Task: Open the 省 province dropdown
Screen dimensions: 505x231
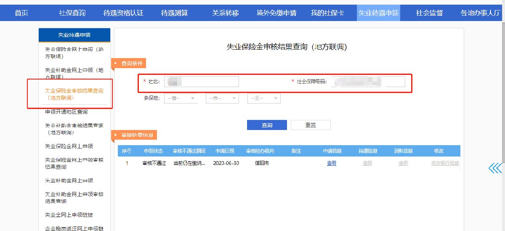Action: click(x=181, y=98)
